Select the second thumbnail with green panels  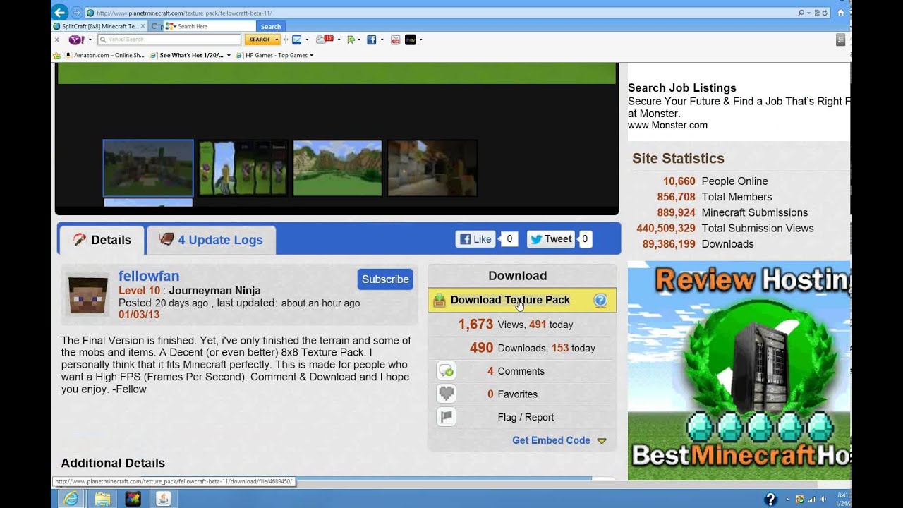[x=243, y=168]
